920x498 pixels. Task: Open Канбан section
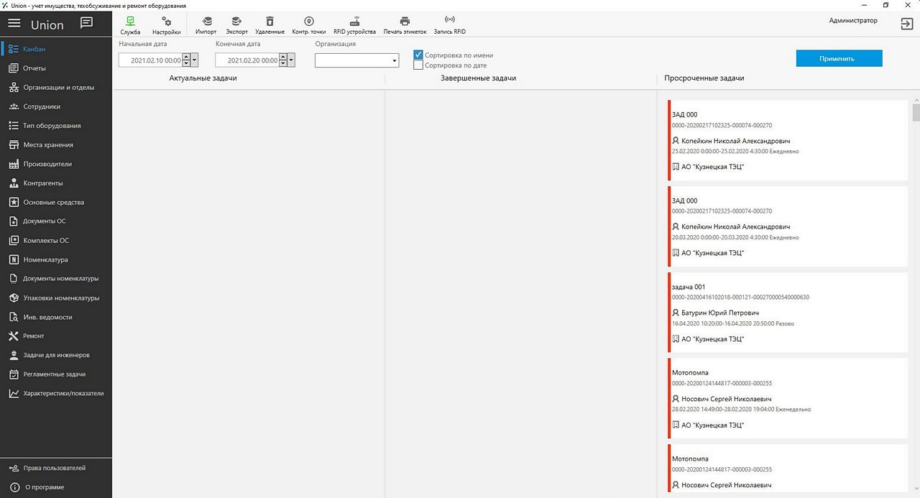pos(56,49)
